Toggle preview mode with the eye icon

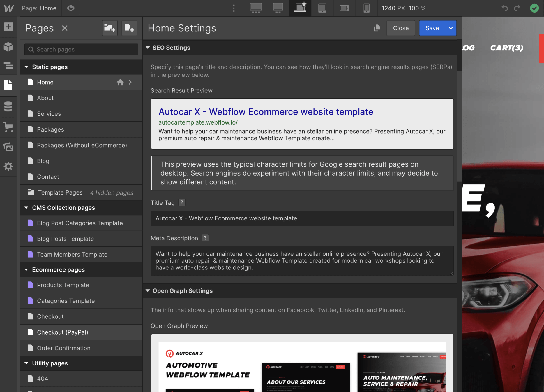[71, 8]
